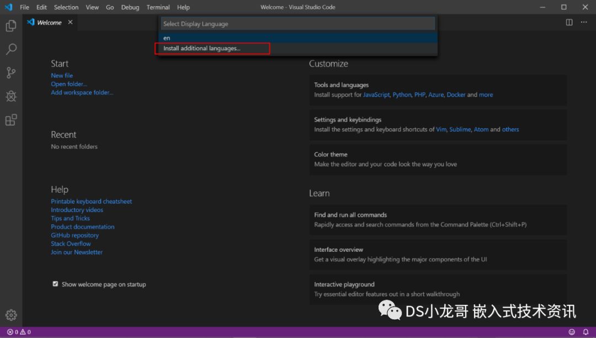Choose the 'en' language option
The image size is (596, 338).
point(297,38)
